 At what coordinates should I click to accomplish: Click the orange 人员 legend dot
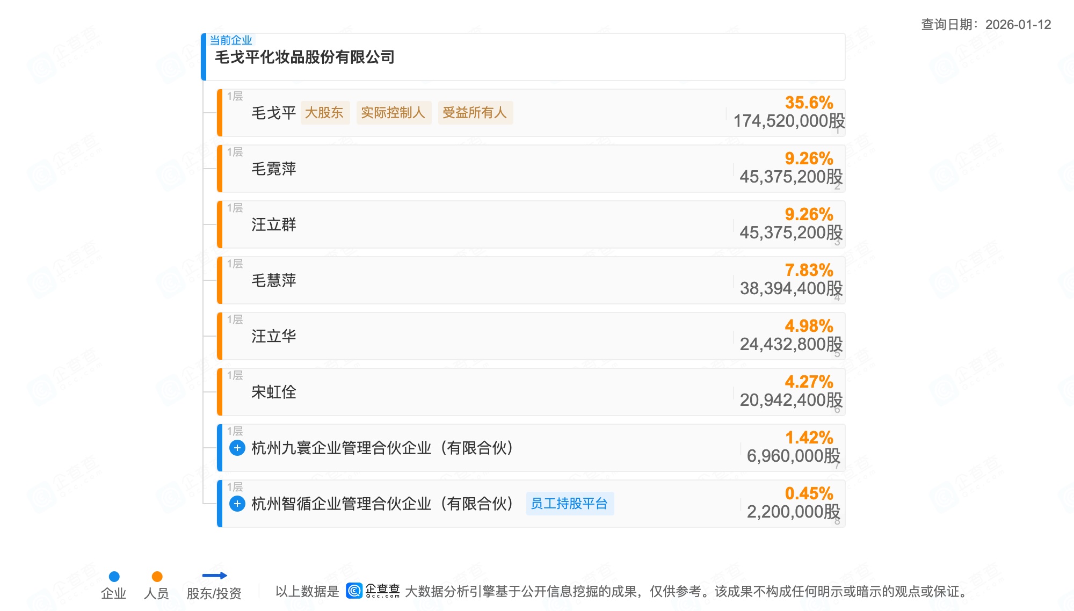(x=157, y=577)
